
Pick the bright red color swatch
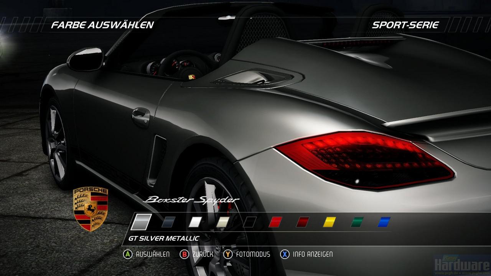click(x=275, y=222)
